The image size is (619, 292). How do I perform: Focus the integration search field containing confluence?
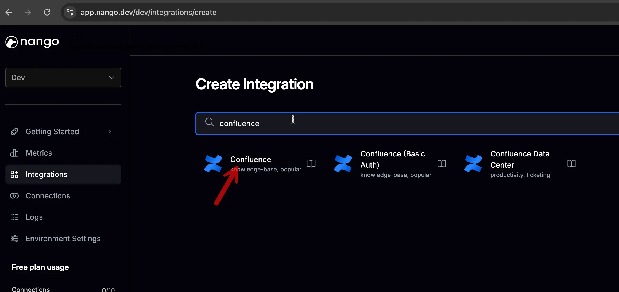(x=407, y=124)
